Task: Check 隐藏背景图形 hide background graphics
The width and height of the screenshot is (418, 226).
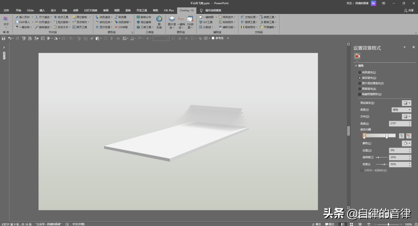Action: (x=360, y=94)
